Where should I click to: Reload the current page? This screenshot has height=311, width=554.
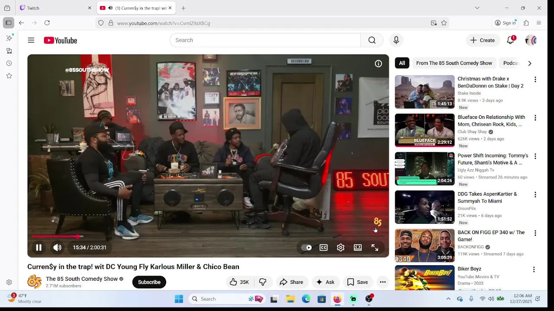pyautogui.click(x=47, y=23)
